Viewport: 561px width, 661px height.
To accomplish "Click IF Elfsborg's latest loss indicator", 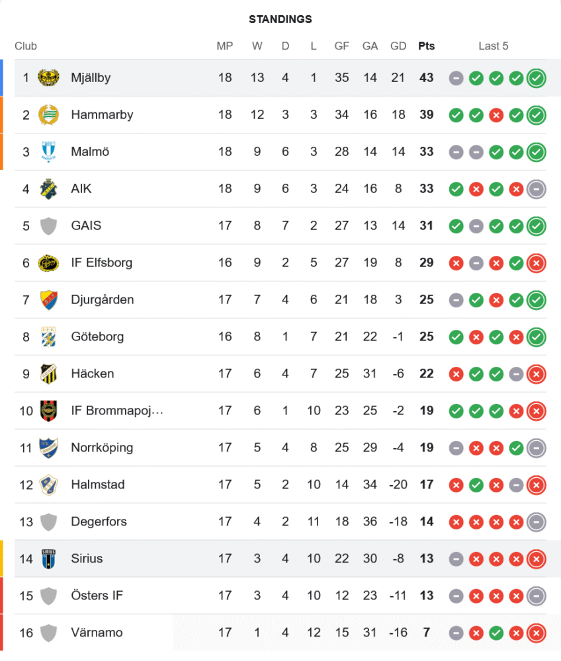I will pos(537,263).
